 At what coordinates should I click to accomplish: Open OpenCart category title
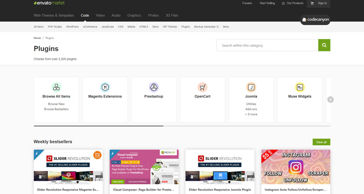pyautogui.click(x=203, y=96)
